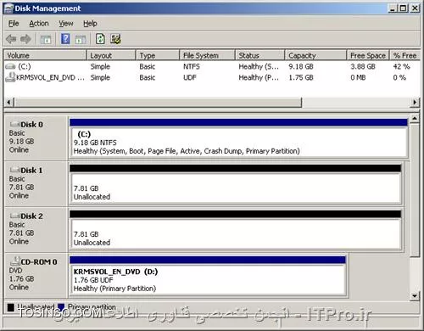Click the 1.75 GB capacity cell
Image resolution: width=424 pixels, height=331 pixels.
point(301,77)
